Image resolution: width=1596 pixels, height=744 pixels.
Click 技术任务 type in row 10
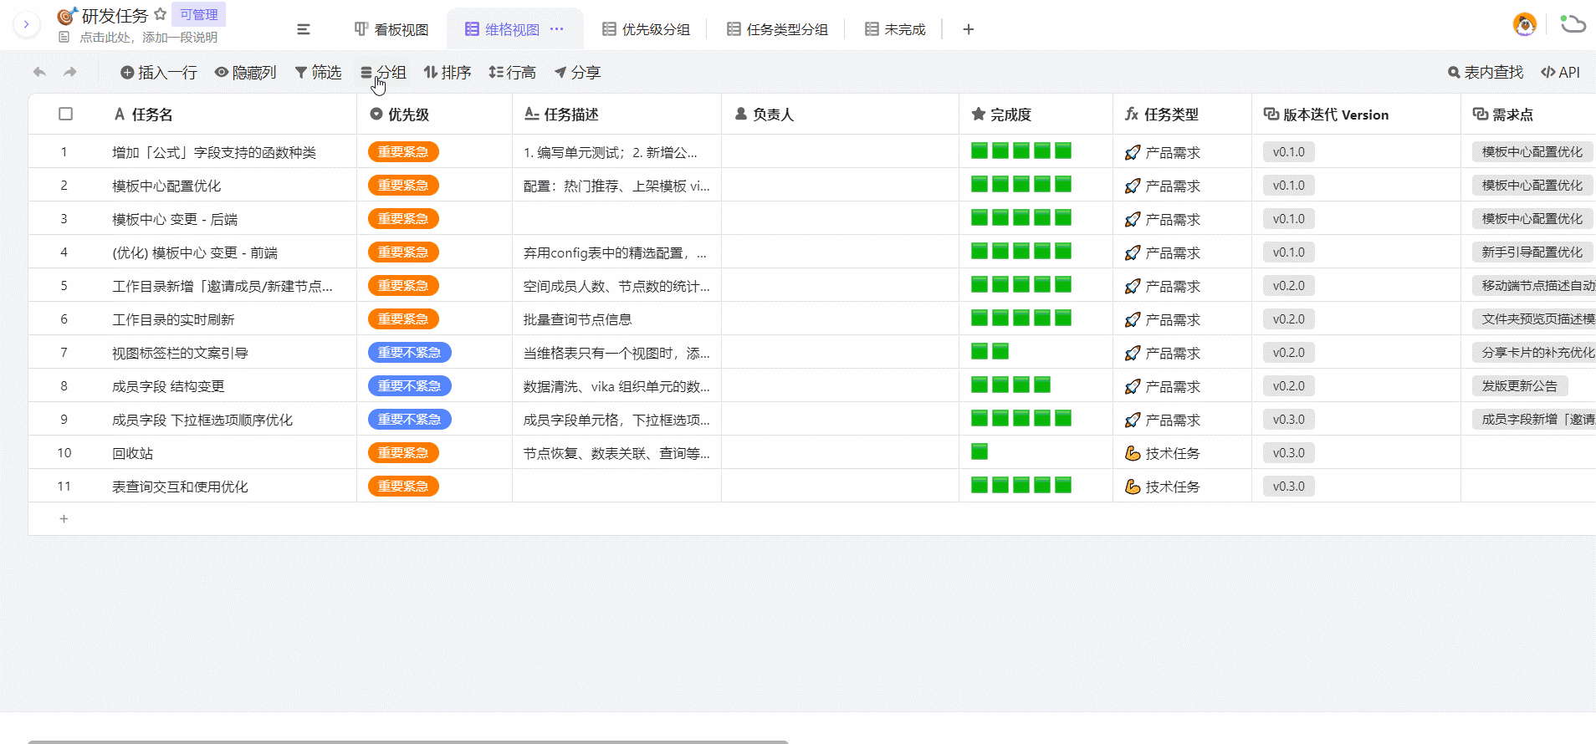tap(1162, 453)
